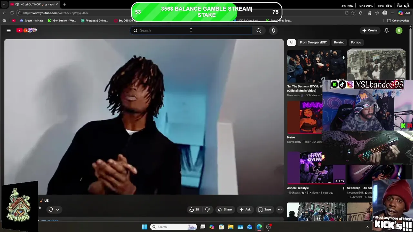Open File Explorer from taskbar
Screen dimensions: 413x232
tap(231, 227)
